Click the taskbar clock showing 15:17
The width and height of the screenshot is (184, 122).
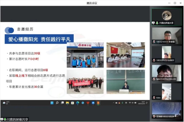click(x=141, y=103)
